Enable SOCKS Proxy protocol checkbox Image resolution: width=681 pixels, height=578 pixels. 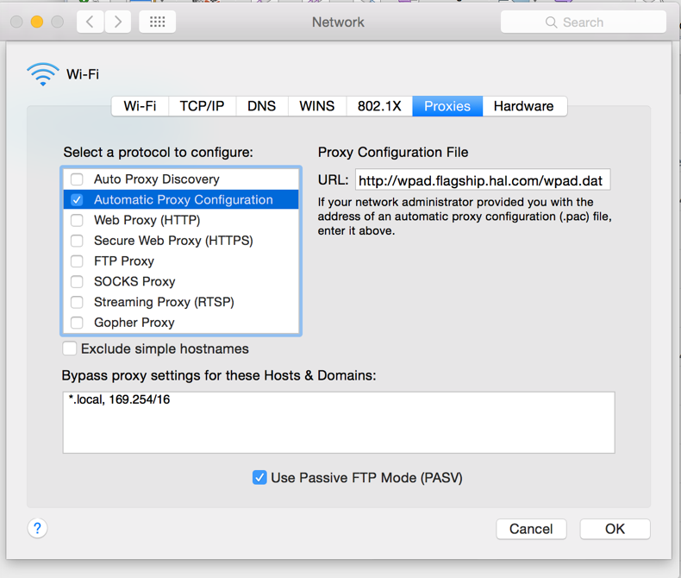pyautogui.click(x=78, y=282)
